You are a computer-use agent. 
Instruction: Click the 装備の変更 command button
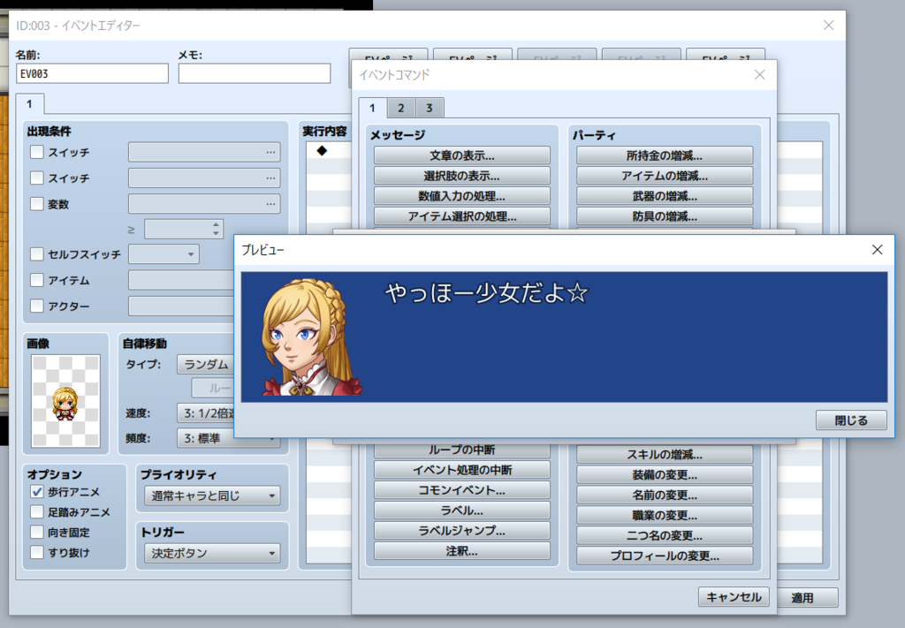665,474
